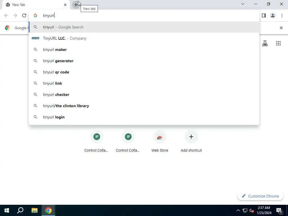This screenshot has width=288, height=216.
Task: Open a new tab with plus button
Action: coord(76,5)
